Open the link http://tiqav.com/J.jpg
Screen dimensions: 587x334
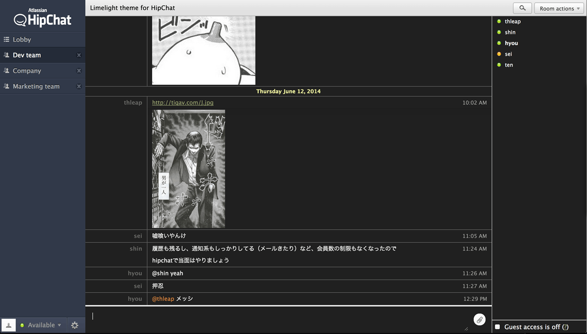182,102
